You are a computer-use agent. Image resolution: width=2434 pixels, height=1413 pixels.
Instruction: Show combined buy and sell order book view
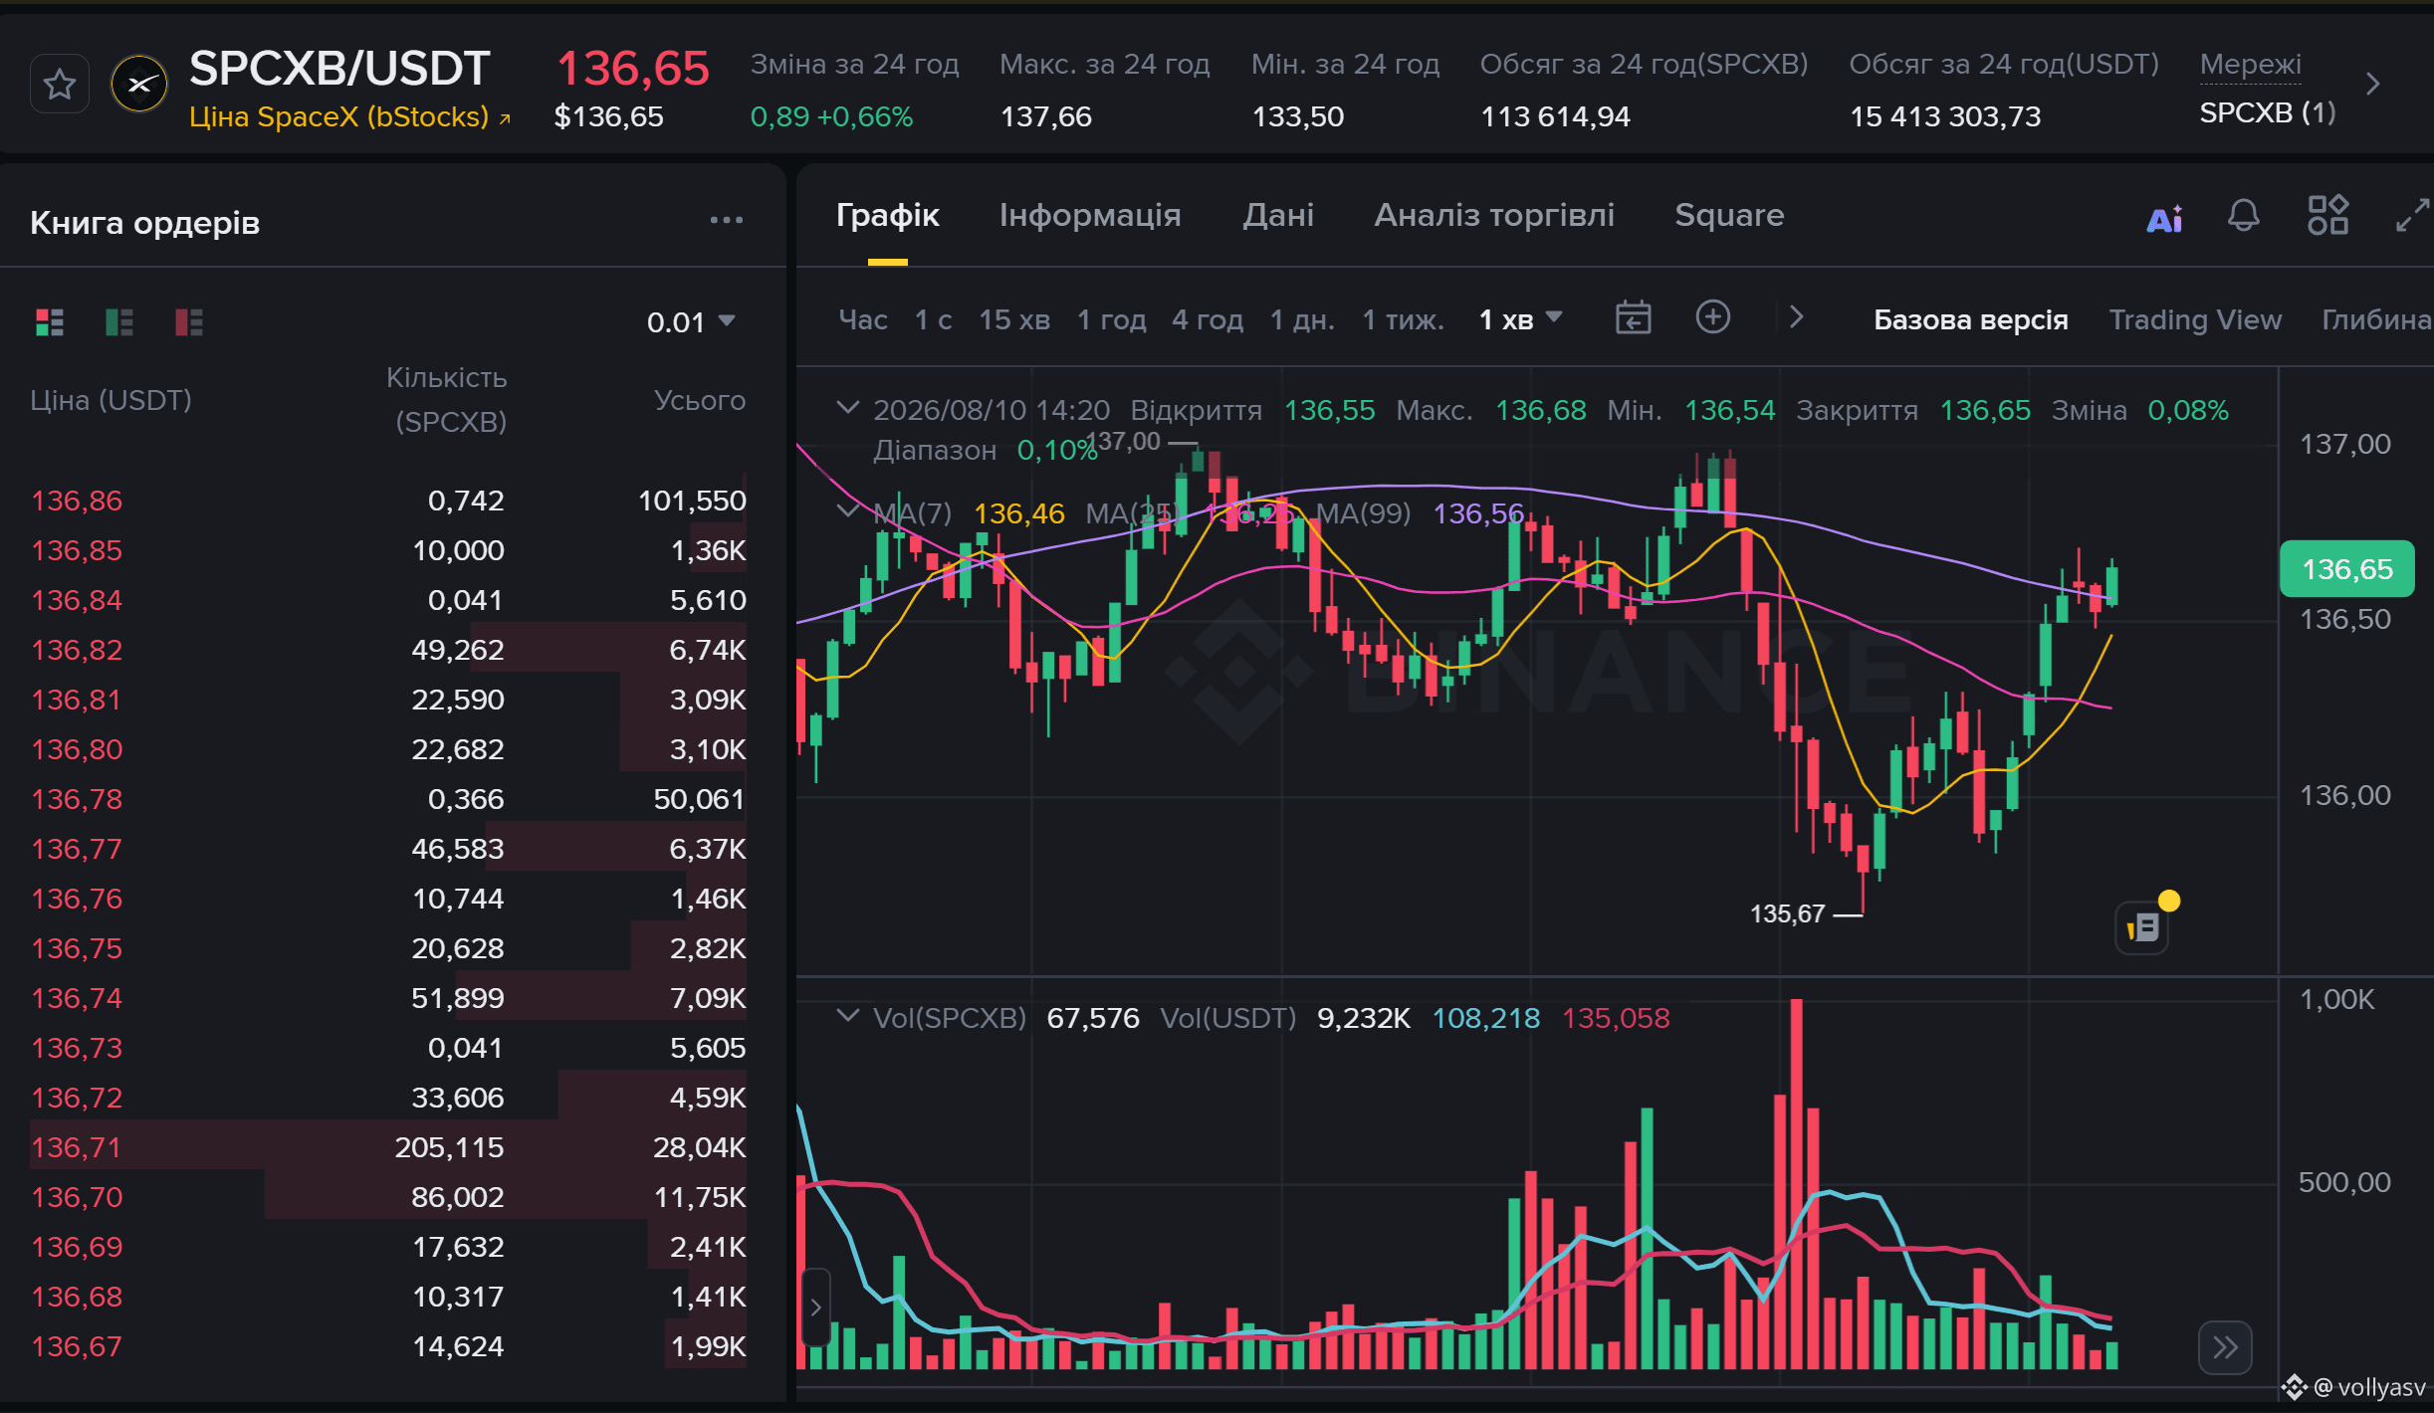[x=50, y=321]
